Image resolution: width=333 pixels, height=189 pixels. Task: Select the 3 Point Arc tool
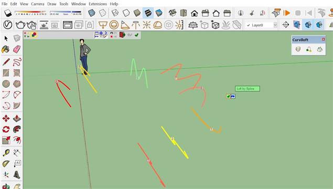click(x=6, y=106)
